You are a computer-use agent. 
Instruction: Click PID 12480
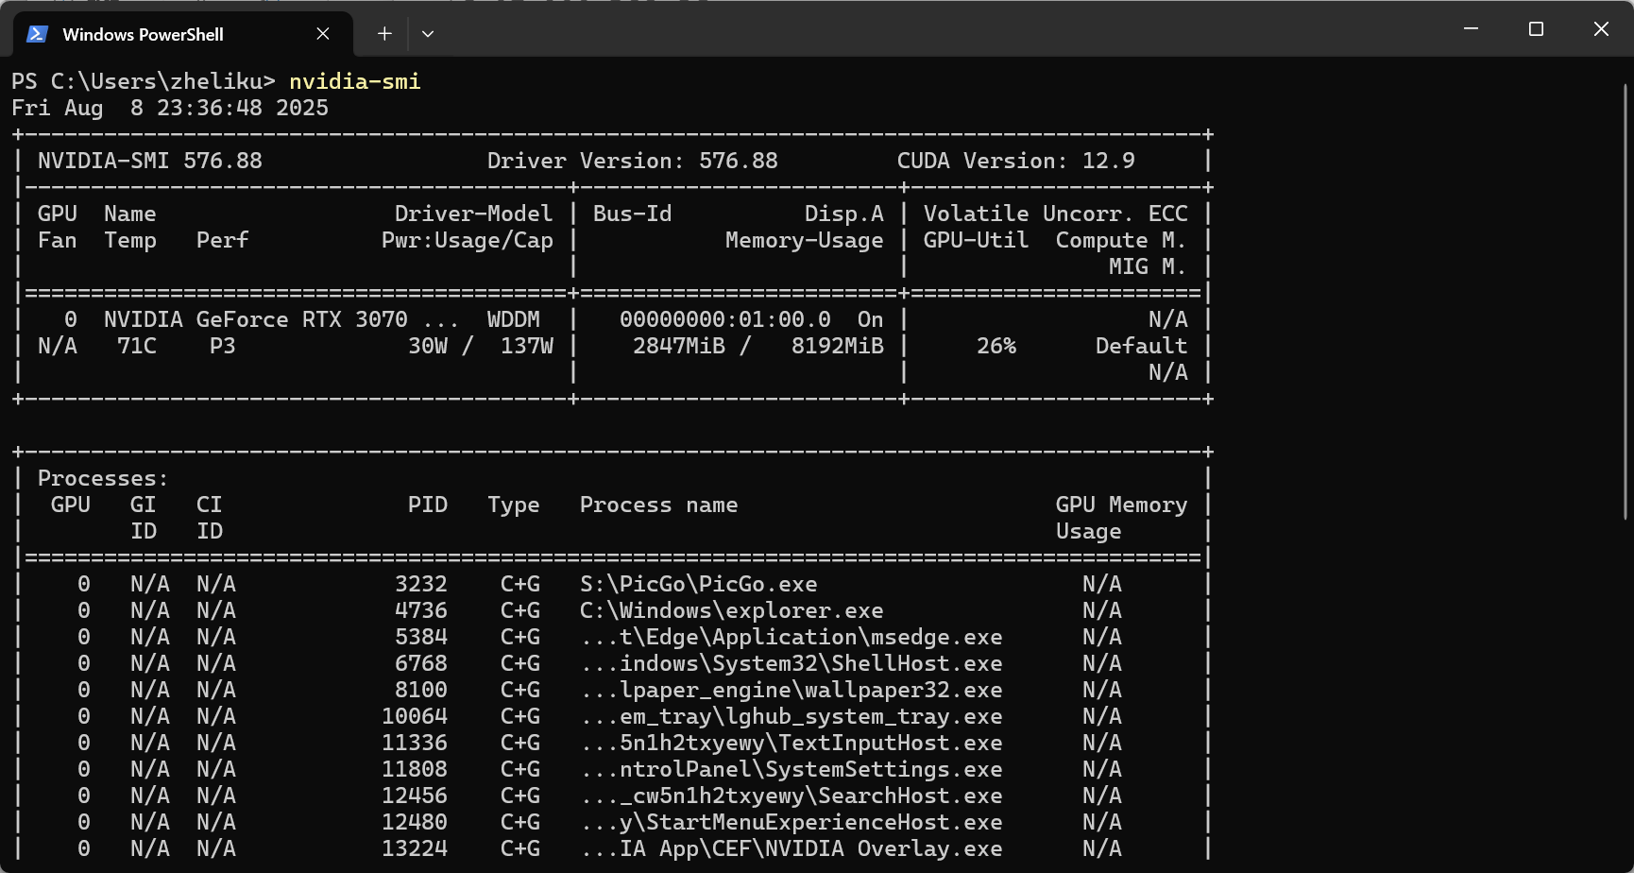[415, 822]
